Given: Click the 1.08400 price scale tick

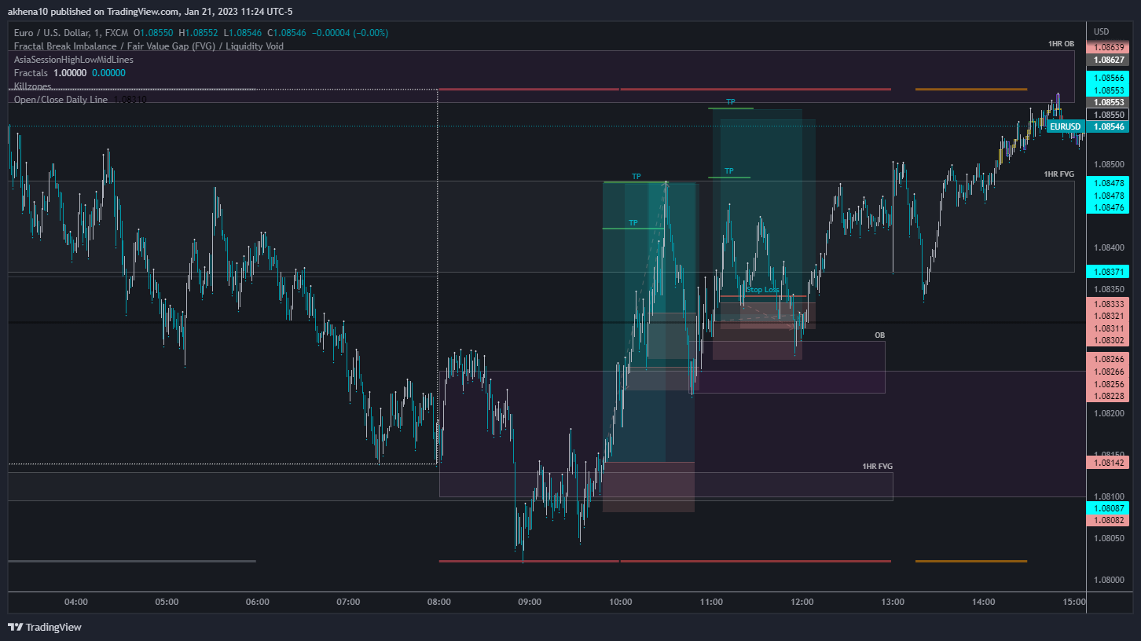Looking at the screenshot, I should (x=1108, y=247).
